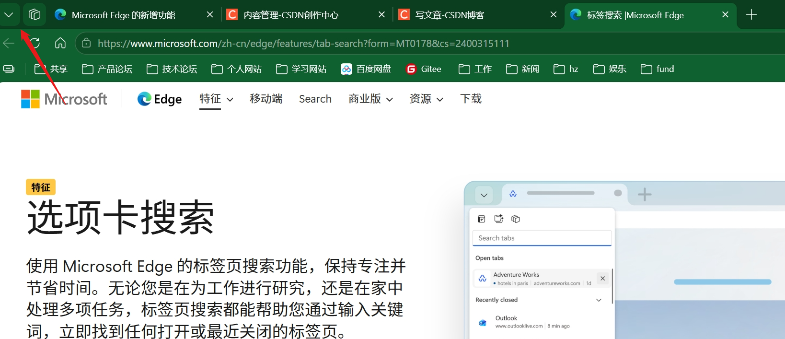785x339 pixels.
Task: Close the 标签搜索 |Microsoft Edge tab
Action: coord(726,15)
